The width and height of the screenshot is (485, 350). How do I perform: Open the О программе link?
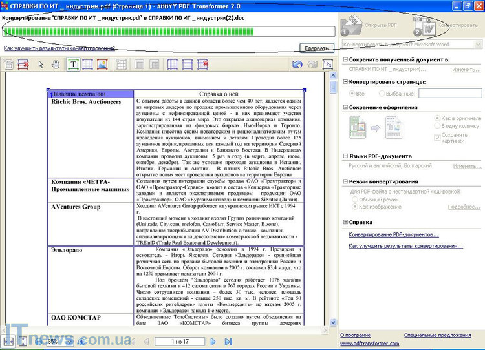(356, 335)
